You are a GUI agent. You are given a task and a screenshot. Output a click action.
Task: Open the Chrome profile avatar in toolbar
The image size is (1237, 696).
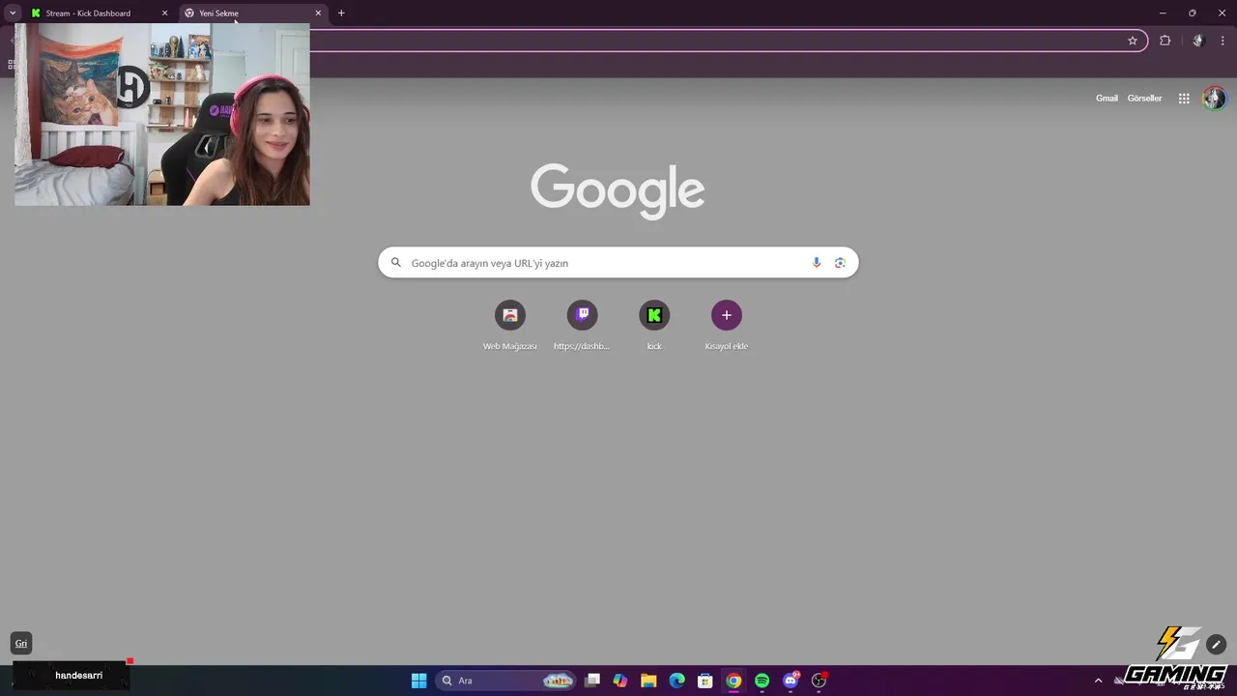pyautogui.click(x=1198, y=41)
